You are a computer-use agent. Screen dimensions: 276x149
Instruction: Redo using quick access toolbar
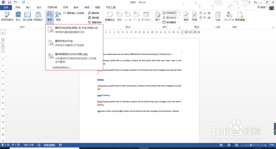coord(23,2)
